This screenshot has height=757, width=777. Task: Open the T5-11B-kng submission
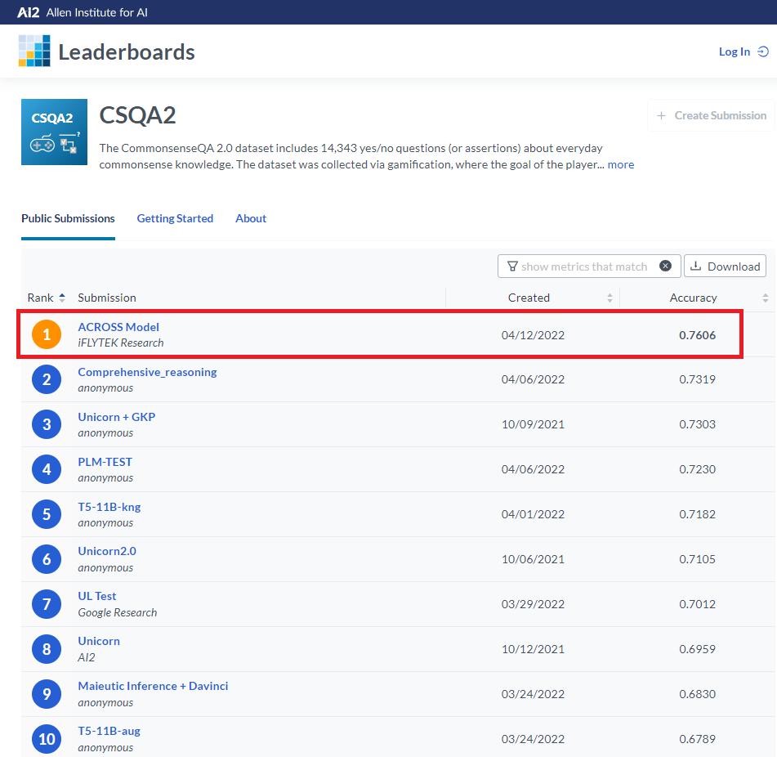pyautogui.click(x=109, y=507)
